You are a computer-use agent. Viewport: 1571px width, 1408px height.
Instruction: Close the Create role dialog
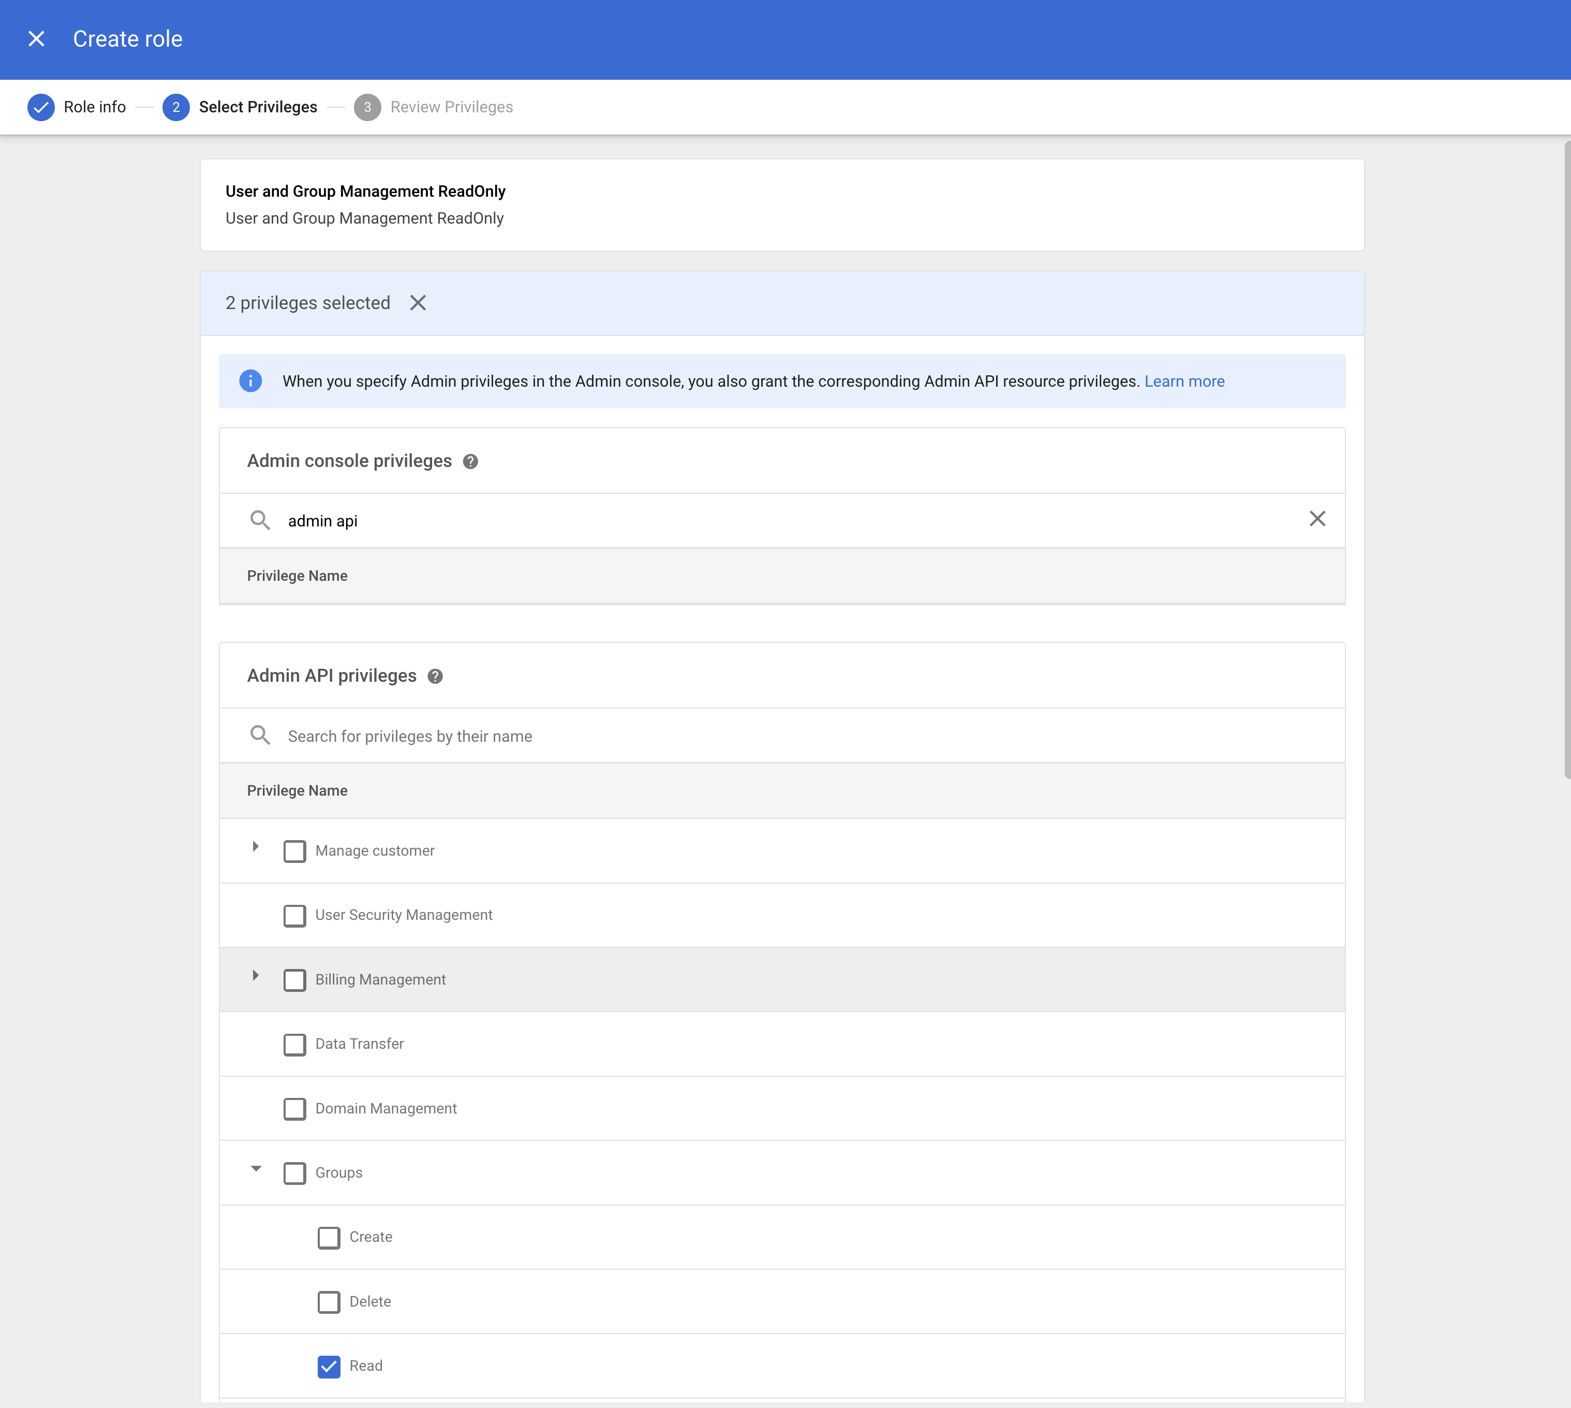click(x=36, y=38)
